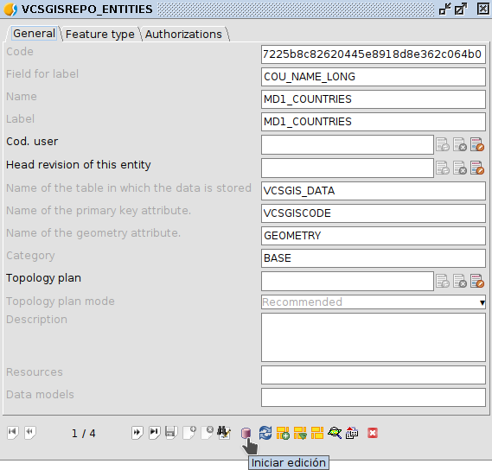Viewport: 492px width, 470px height.
Task: Select Cod. user value from list icon
Action: click(x=443, y=144)
